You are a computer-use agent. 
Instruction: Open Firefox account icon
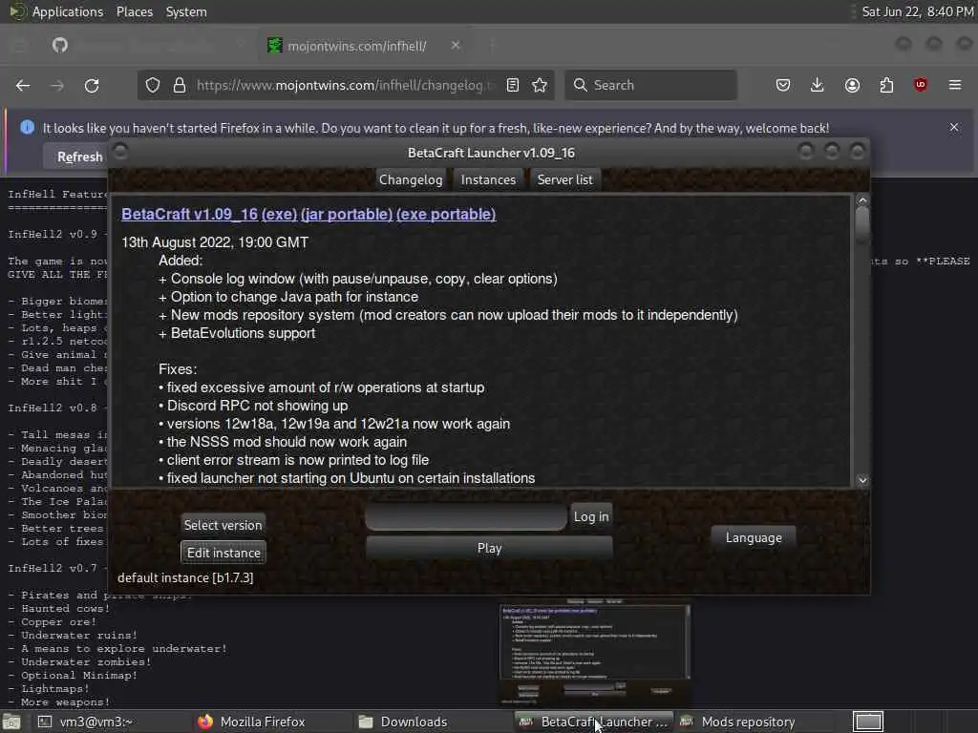[852, 85]
